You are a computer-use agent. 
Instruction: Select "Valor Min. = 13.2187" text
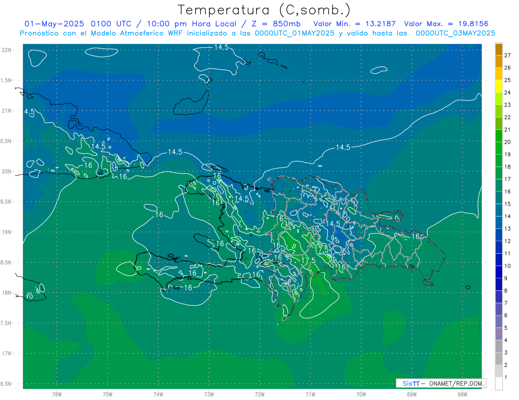click(x=354, y=24)
